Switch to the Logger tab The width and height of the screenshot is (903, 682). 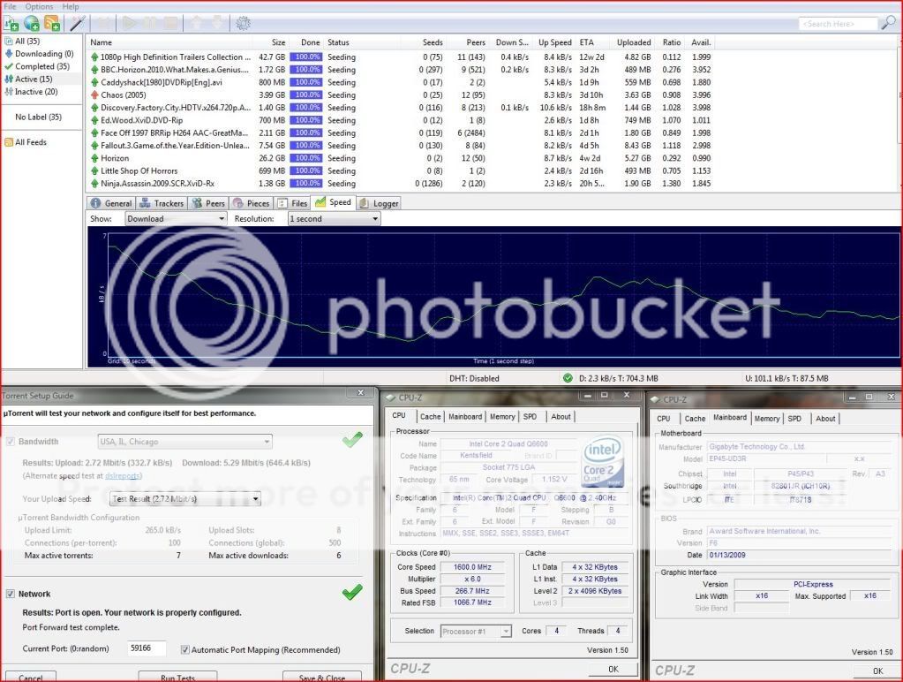(x=379, y=203)
